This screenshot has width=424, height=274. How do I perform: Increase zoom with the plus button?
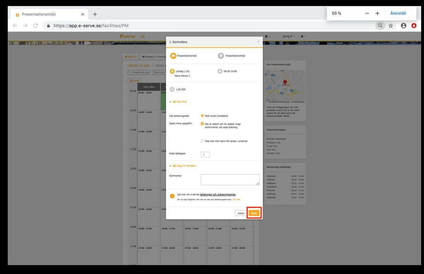coord(378,13)
